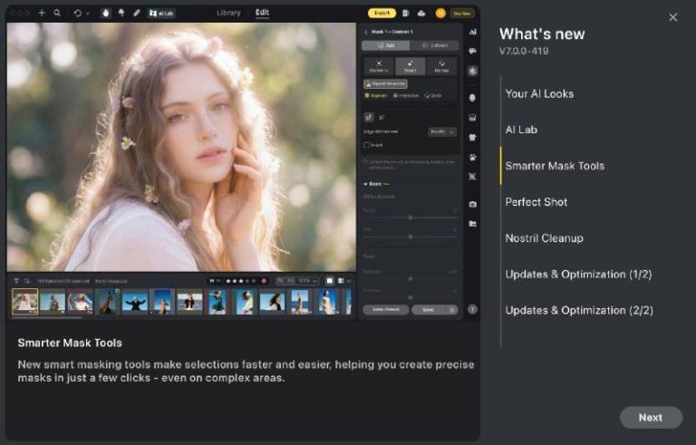
Task: Click the highlighted add-selection tool icon
Action: (x=369, y=117)
